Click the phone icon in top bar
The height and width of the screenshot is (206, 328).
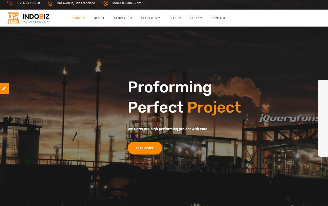(10, 3)
